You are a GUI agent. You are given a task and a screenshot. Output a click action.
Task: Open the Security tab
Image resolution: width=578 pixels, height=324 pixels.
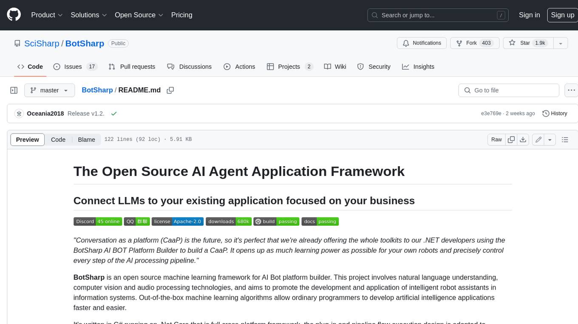pos(374,67)
